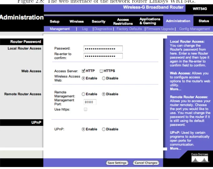Switch to the Log sub-tab
This screenshot has width=213, height=169.
(85, 29)
